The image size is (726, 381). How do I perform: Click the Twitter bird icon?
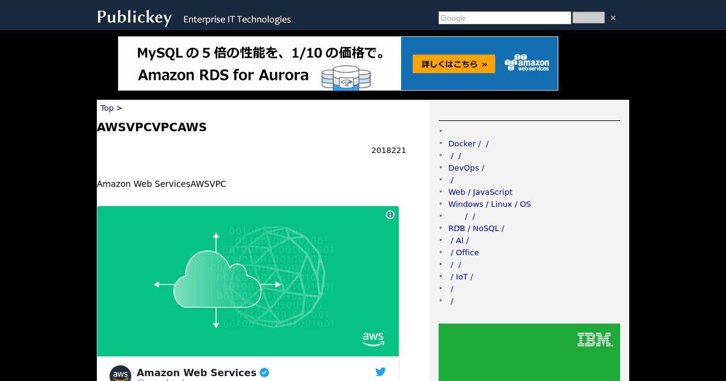tap(381, 372)
